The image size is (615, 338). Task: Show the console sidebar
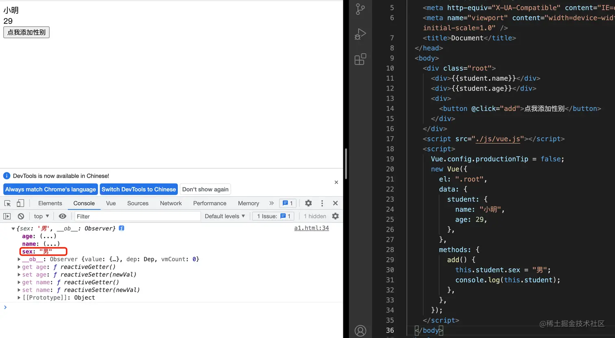(7, 216)
